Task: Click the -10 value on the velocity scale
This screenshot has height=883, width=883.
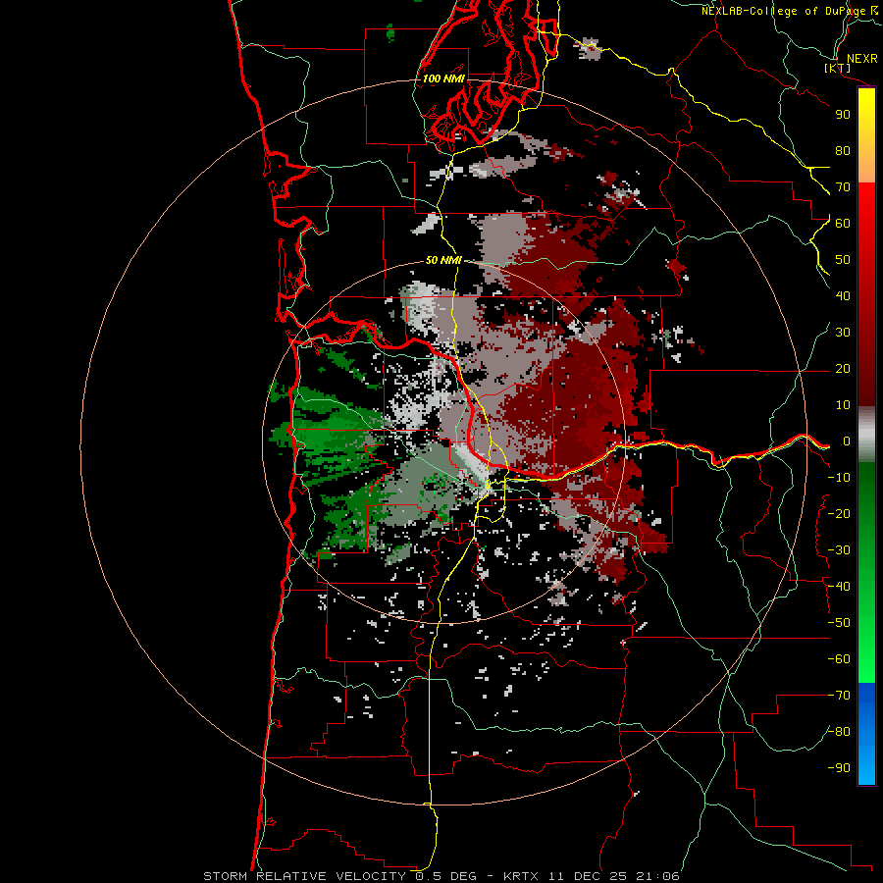Action: (x=839, y=478)
